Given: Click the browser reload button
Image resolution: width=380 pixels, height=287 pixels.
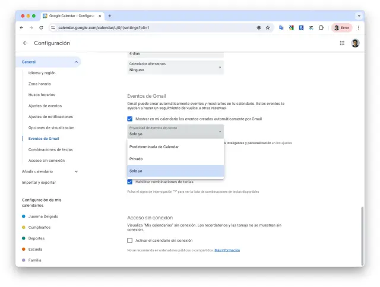Looking at the screenshot, I should point(41,28).
